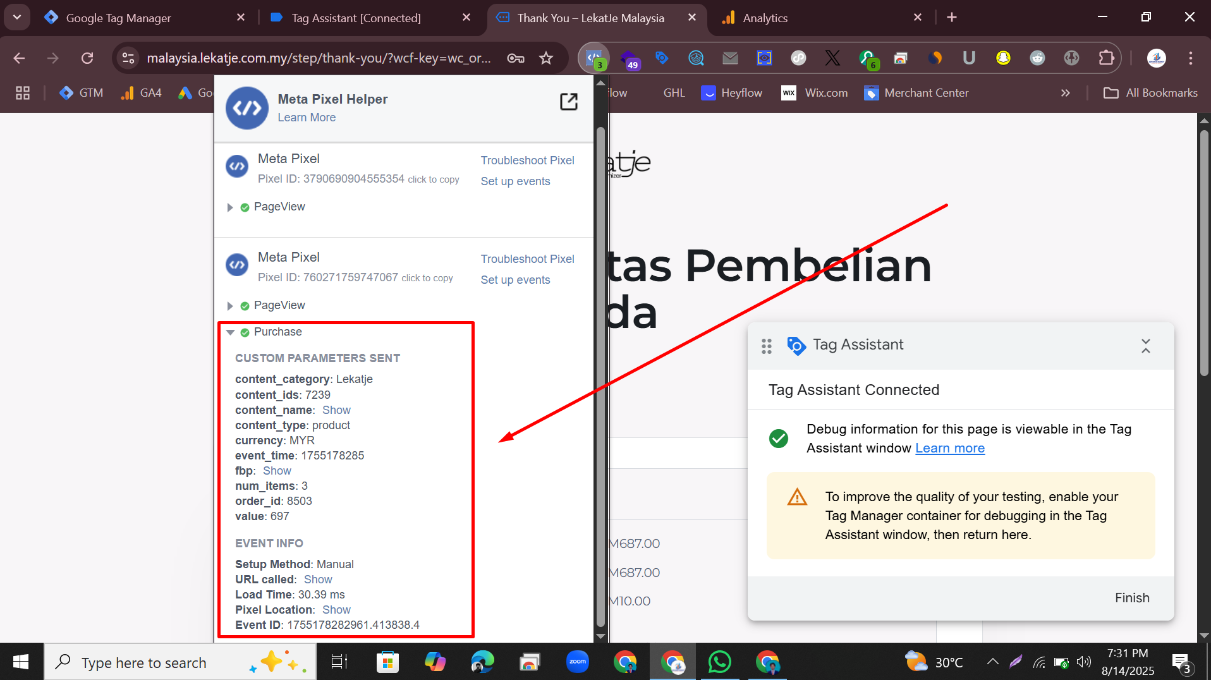Viewport: 1211px width, 680px height.
Task: Collapse the Tag Assistant panel chevron
Action: pos(1146,345)
